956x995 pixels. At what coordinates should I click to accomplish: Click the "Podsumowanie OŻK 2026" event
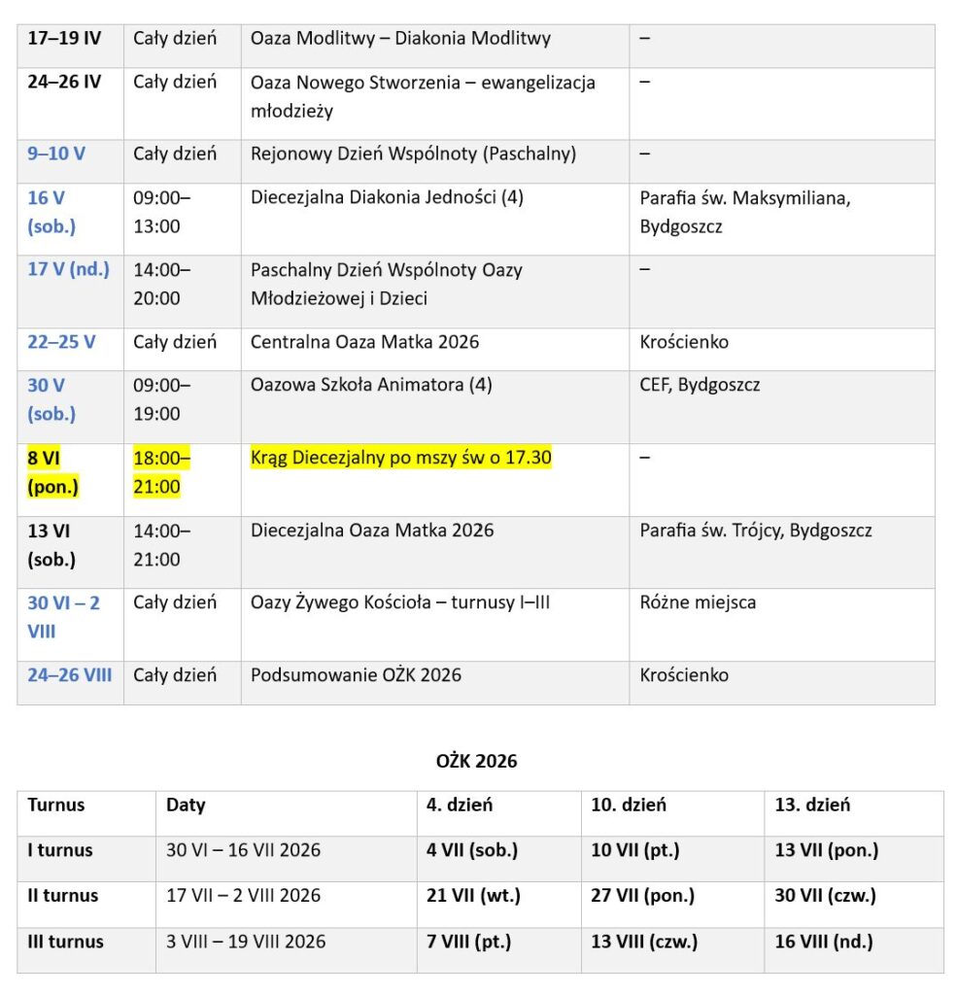(356, 674)
